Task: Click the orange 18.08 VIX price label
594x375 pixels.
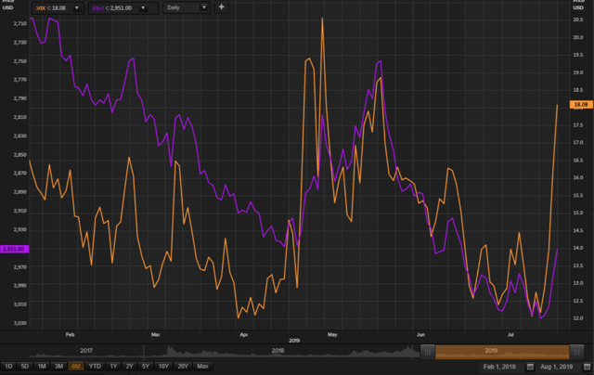Action: tap(581, 105)
